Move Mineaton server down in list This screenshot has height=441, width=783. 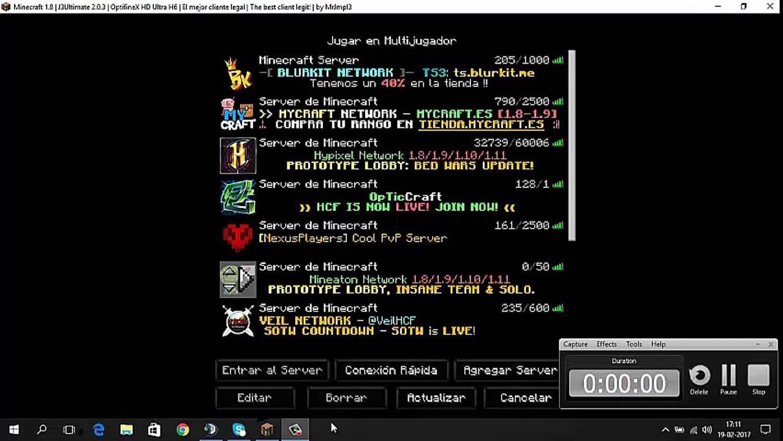click(229, 287)
